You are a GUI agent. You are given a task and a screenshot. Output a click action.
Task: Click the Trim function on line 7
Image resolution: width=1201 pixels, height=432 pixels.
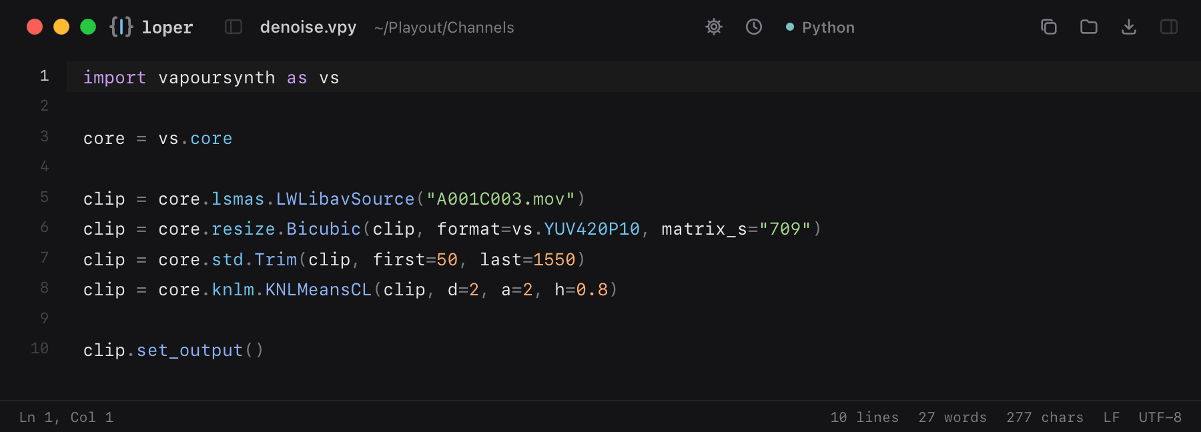coord(276,260)
